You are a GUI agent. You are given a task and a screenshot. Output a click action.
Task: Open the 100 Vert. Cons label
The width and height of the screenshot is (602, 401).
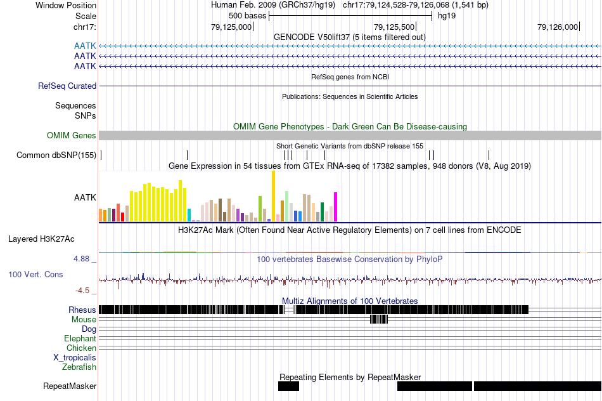pos(35,275)
